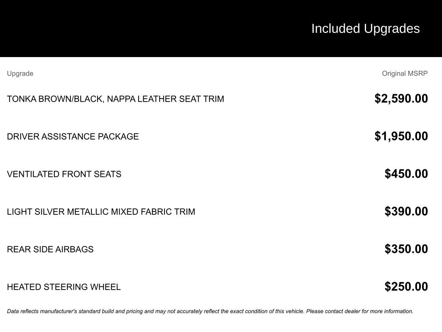Click the $2,590.00 price

coord(401,99)
